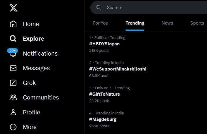
Task: Select the Trending tab
Action: tap(135, 23)
